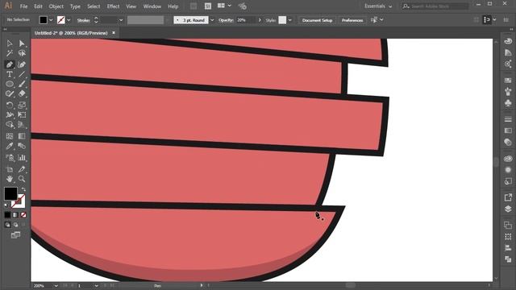Select the Hand tool

[10, 179]
